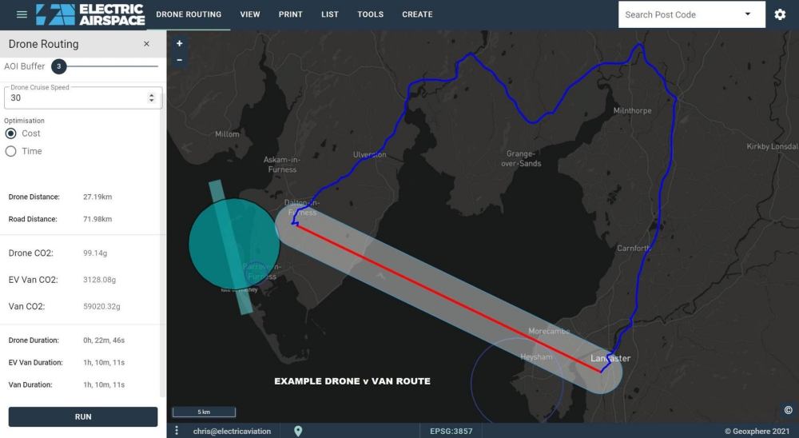Select the Time optimisation radio button
Viewport: 799px width, 438px height.
11,151
